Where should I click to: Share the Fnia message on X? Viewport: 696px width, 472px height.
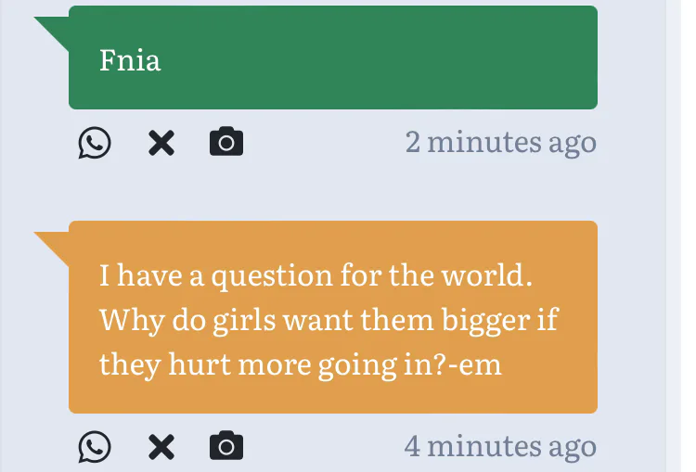tap(161, 144)
